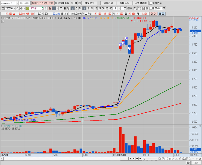The width and height of the screenshot is (202, 165).
Task: Click the rewind button in the bottom controls
Action: pyautogui.click(x=133, y=158)
